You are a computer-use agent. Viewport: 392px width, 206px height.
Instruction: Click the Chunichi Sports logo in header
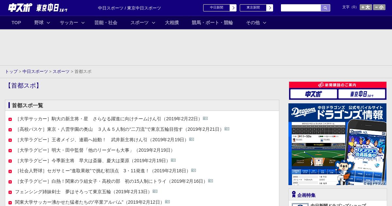tap(20, 8)
